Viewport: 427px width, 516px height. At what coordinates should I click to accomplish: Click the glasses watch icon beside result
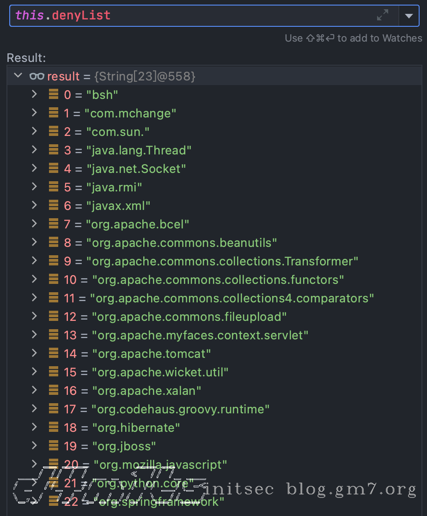point(37,76)
